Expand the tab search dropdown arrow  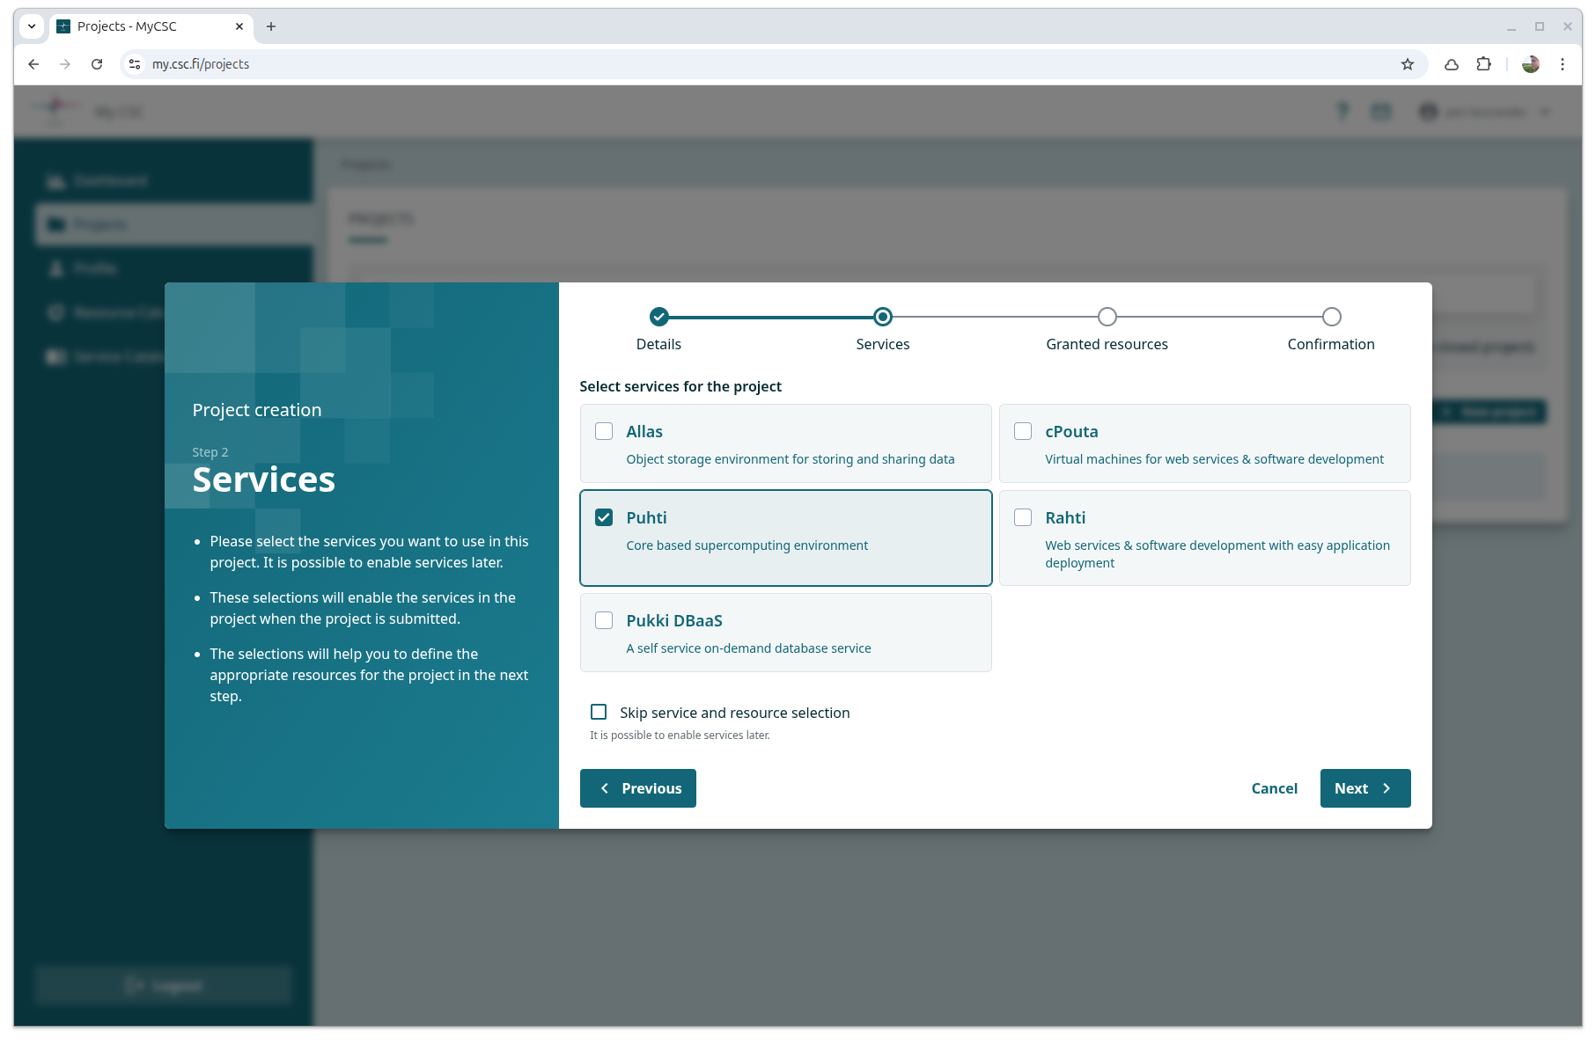32,26
